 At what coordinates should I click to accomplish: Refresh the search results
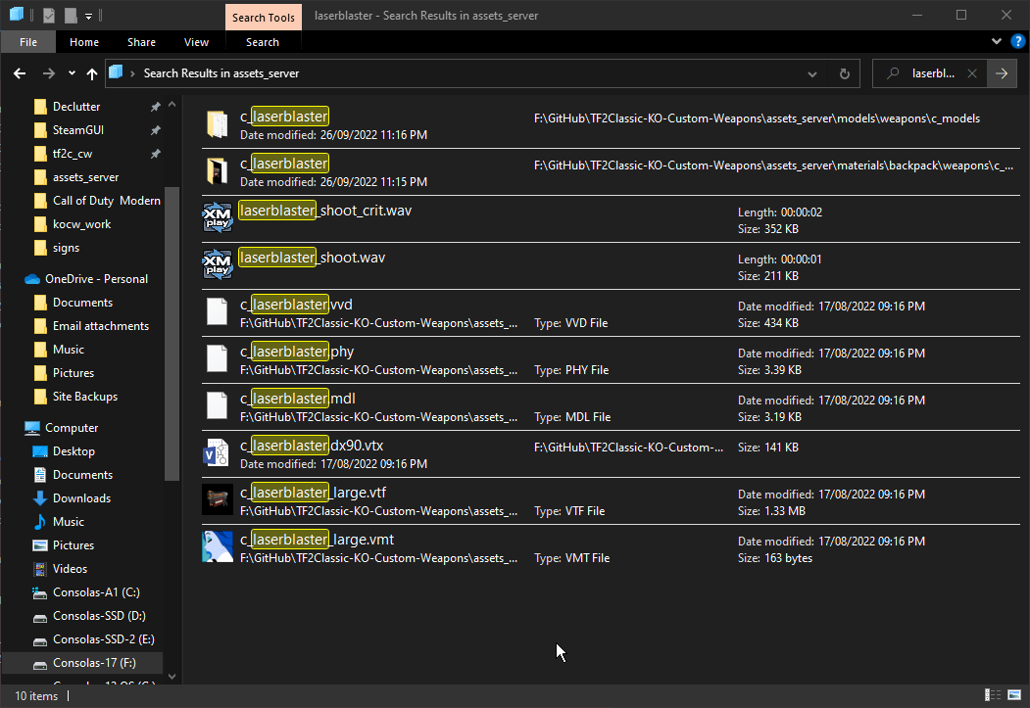pyautogui.click(x=845, y=73)
